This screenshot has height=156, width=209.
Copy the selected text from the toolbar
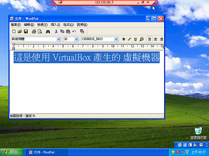coord(62,31)
